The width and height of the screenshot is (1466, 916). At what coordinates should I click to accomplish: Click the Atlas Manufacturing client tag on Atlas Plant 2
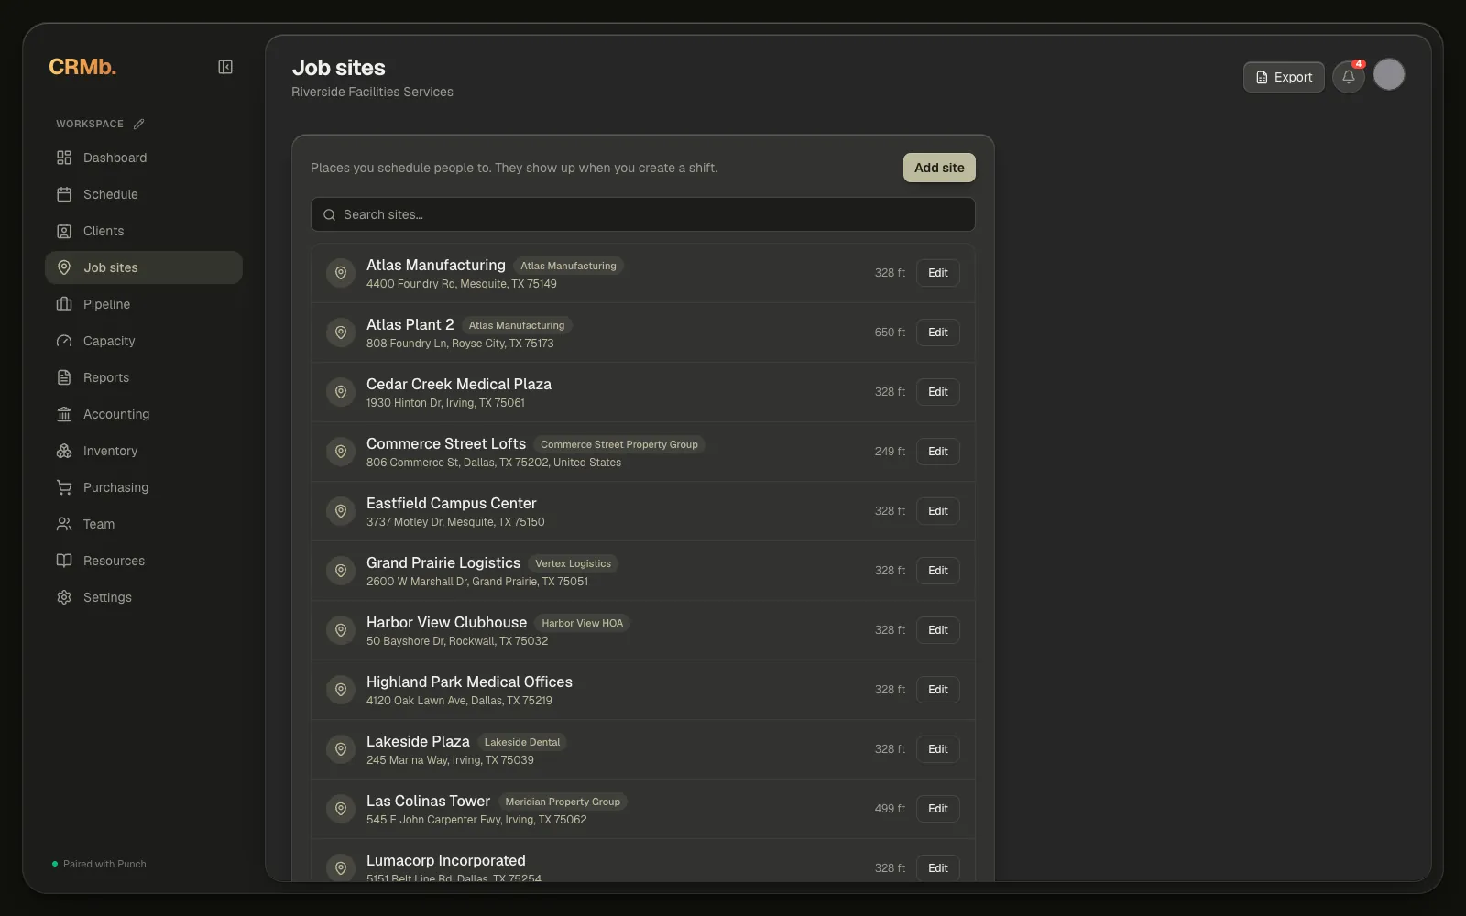coord(517,325)
